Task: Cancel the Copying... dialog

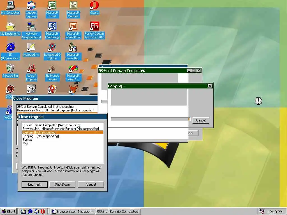Action: point(201,120)
